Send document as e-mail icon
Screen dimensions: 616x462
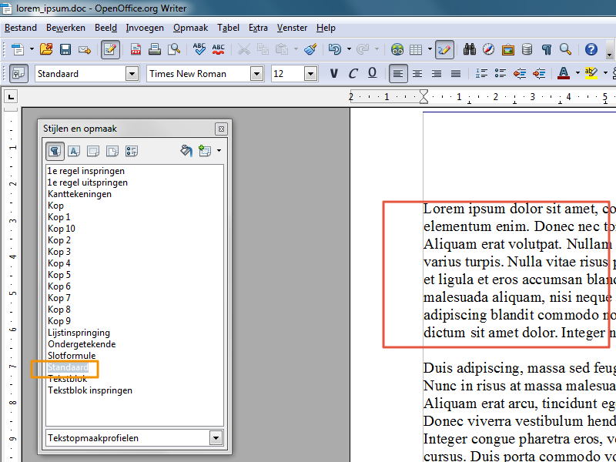pos(85,49)
